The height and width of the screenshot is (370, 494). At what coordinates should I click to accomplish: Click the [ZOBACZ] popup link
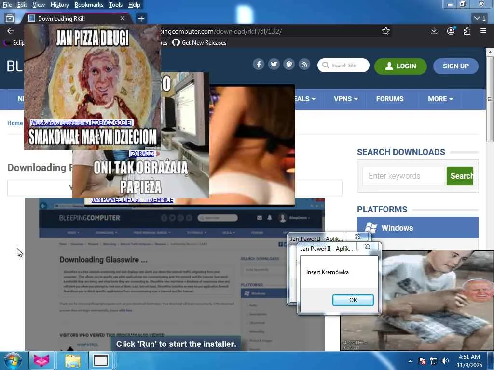point(142,153)
